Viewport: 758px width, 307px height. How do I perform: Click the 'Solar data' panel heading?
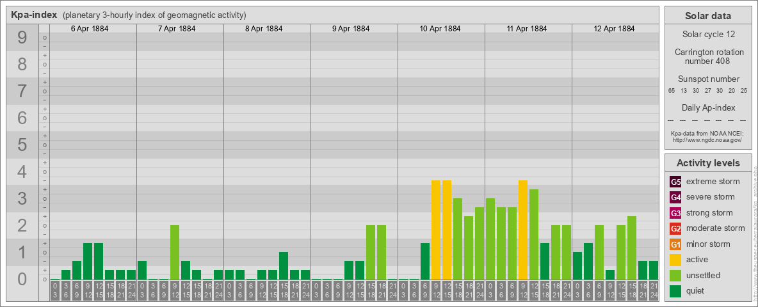click(x=708, y=16)
